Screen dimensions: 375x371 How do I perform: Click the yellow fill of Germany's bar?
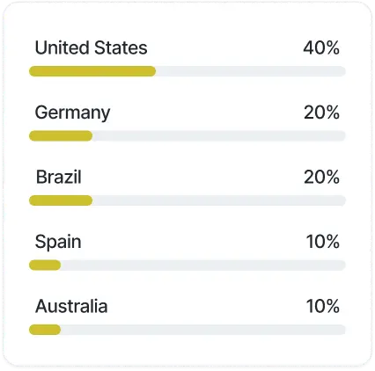61,136
